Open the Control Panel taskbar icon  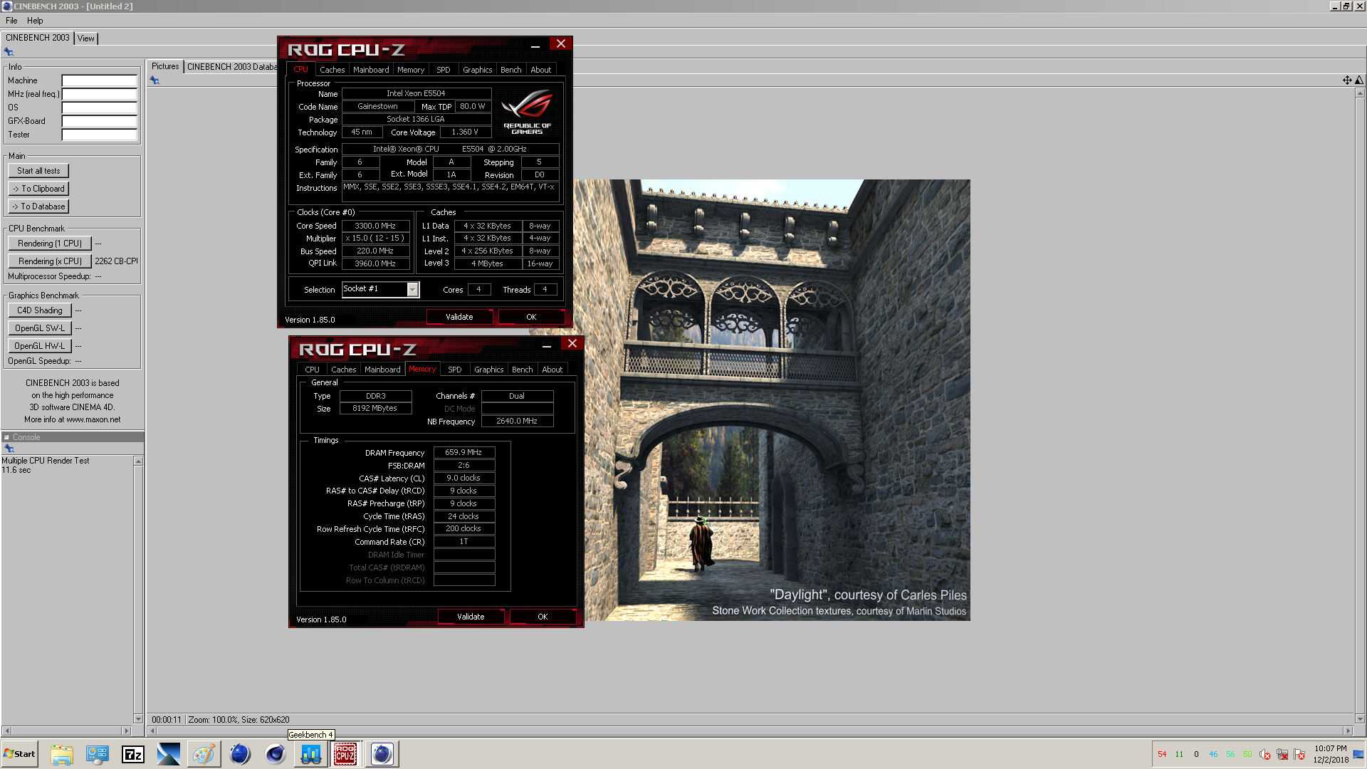point(98,754)
